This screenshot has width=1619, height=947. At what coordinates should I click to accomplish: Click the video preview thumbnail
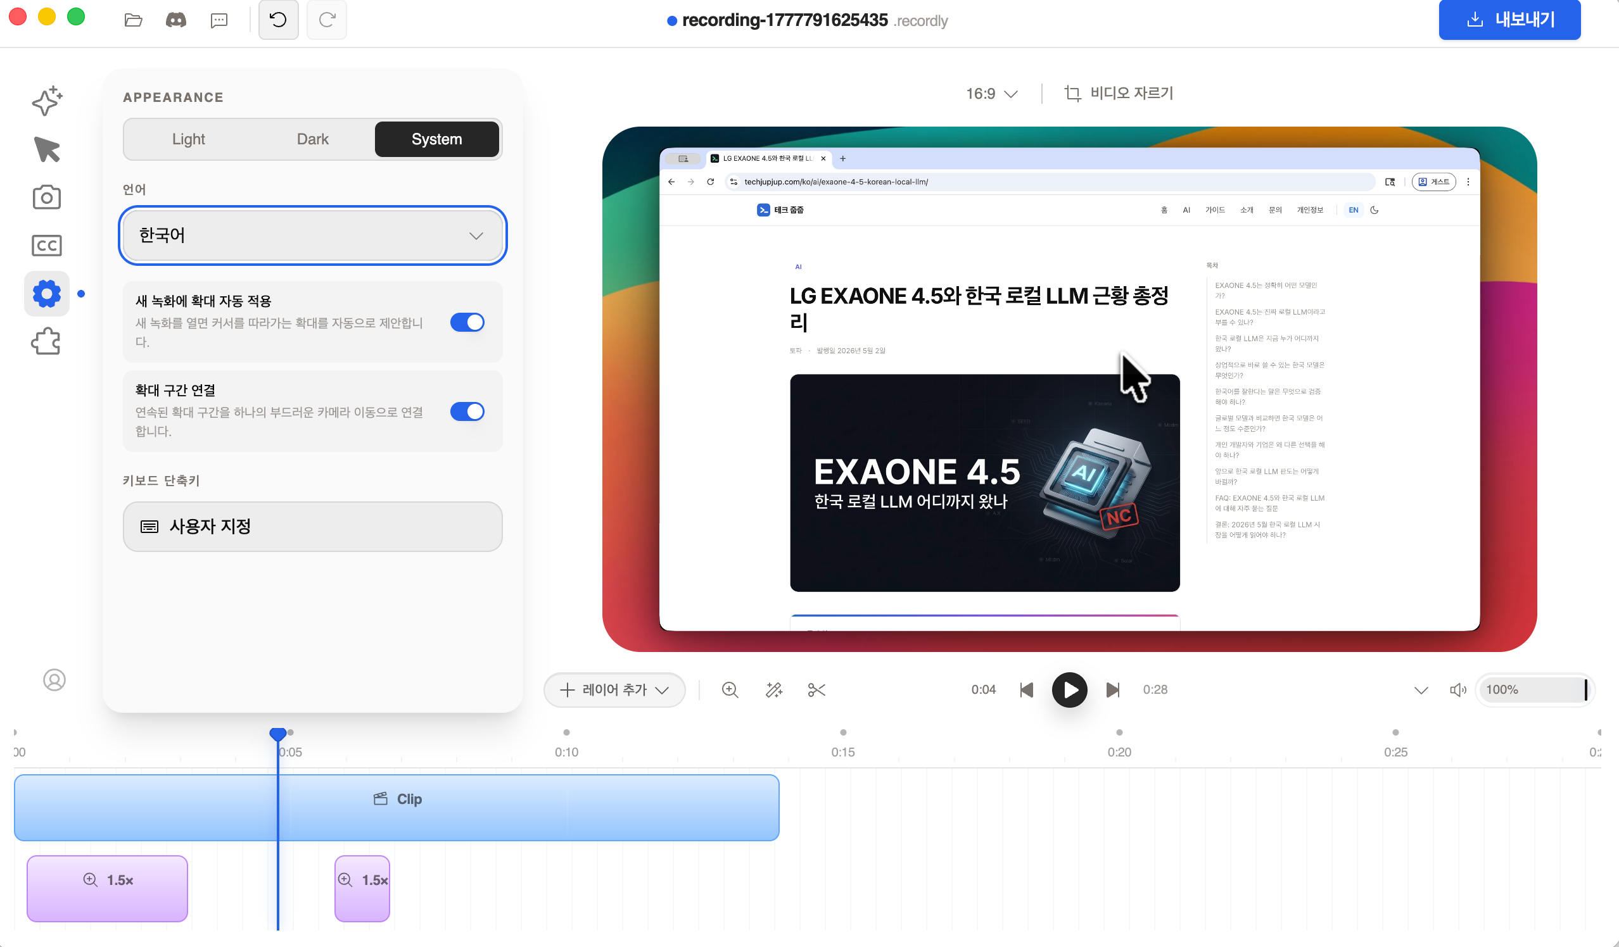click(x=1070, y=389)
